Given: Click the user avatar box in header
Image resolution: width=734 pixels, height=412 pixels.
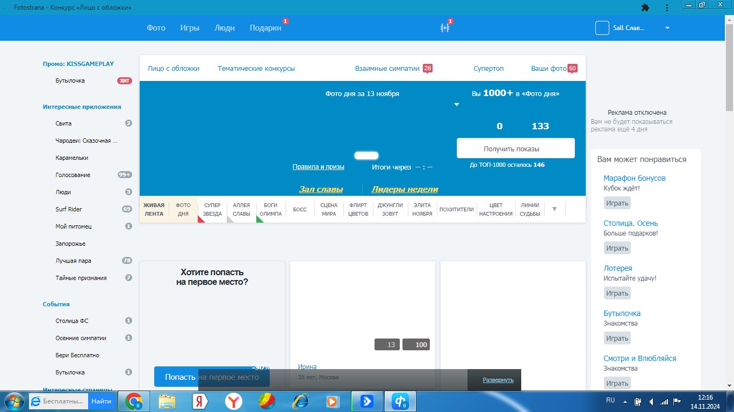Looking at the screenshot, I should tap(602, 28).
